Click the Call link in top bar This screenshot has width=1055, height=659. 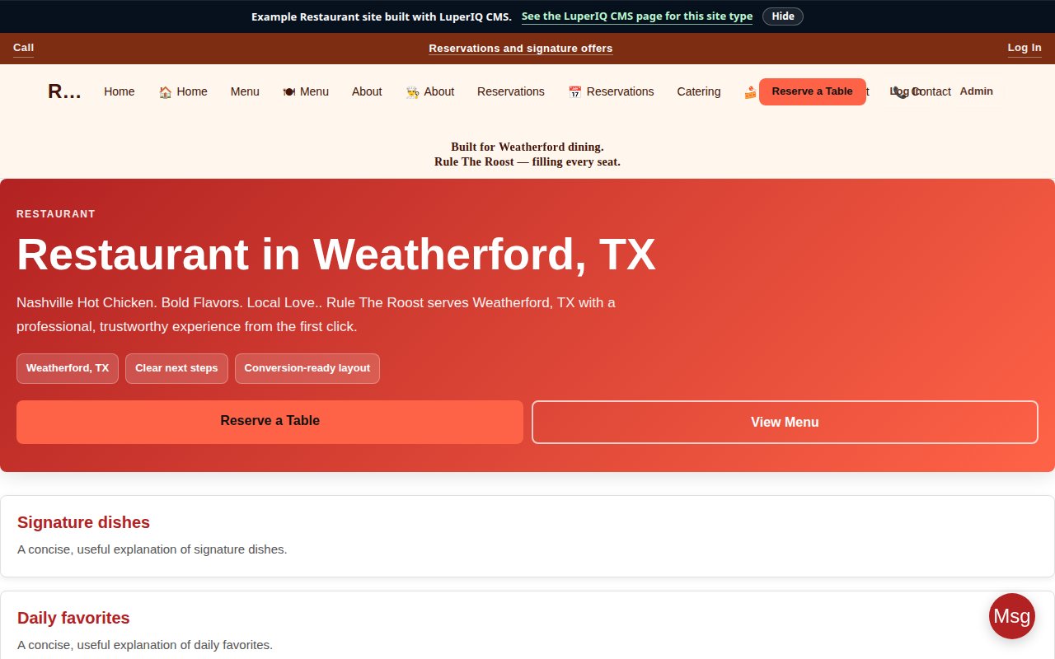click(x=23, y=48)
